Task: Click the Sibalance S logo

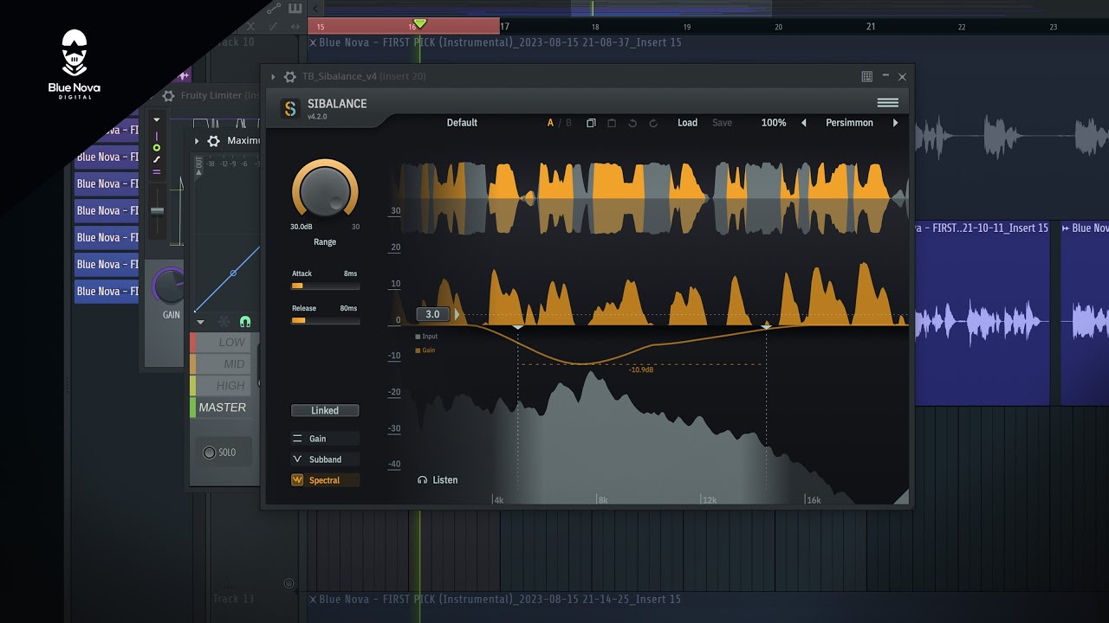Action: pyautogui.click(x=290, y=108)
